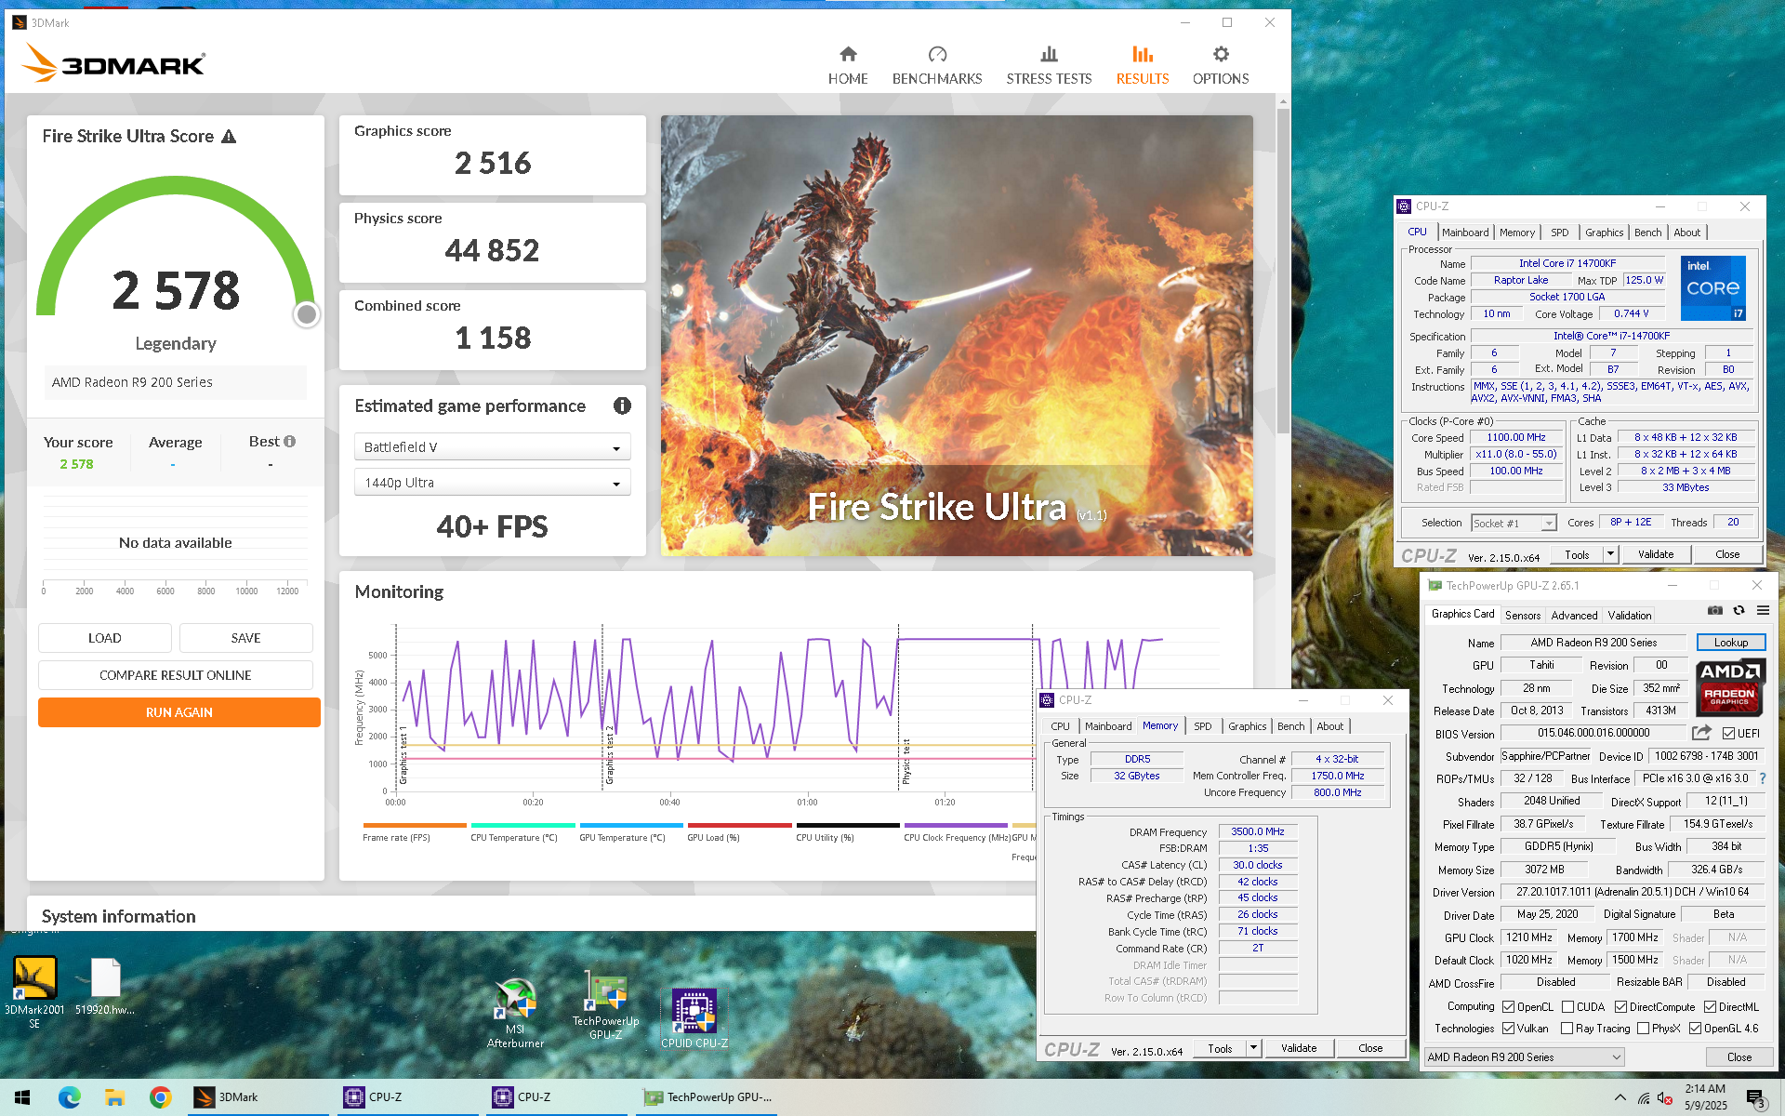Click the info icon next to Best score
This screenshot has width=1785, height=1116.
pyautogui.click(x=290, y=442)
